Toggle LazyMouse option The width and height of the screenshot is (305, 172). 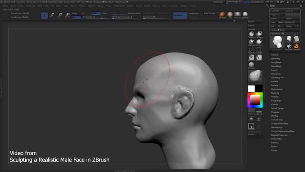pos(194,13)
